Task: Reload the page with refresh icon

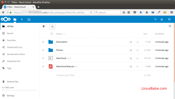Action: pos(91,12)
